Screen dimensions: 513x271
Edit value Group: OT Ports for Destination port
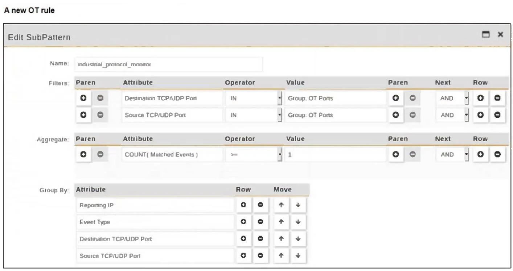[x=336, y=98]
